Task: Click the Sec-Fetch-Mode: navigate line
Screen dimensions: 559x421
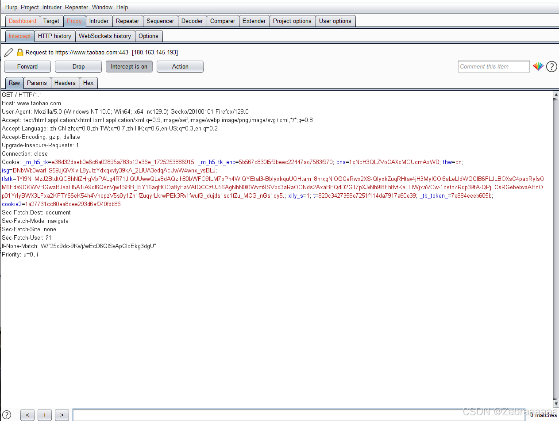Action: coord(35,221)
